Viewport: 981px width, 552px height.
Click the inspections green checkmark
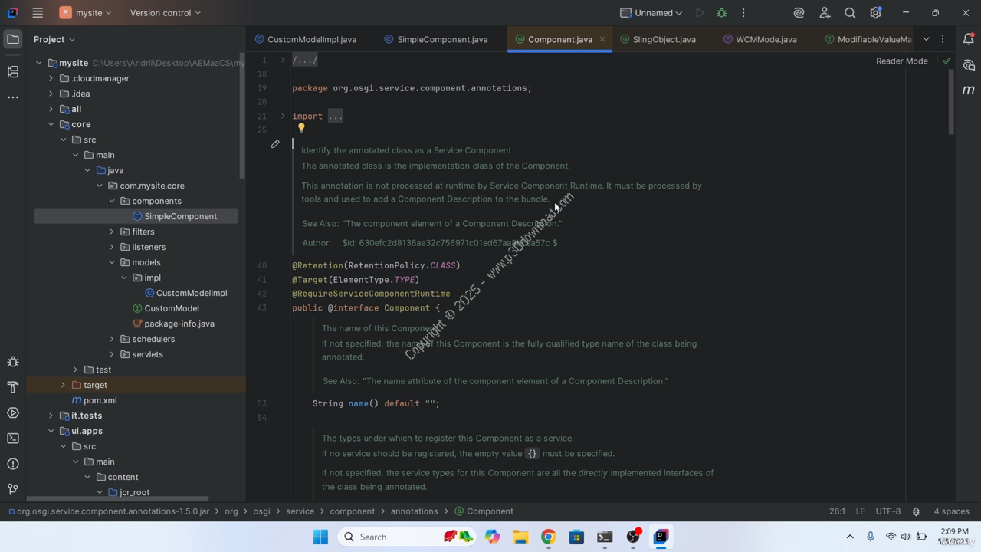pyautogui.click(x=947, y=61)
